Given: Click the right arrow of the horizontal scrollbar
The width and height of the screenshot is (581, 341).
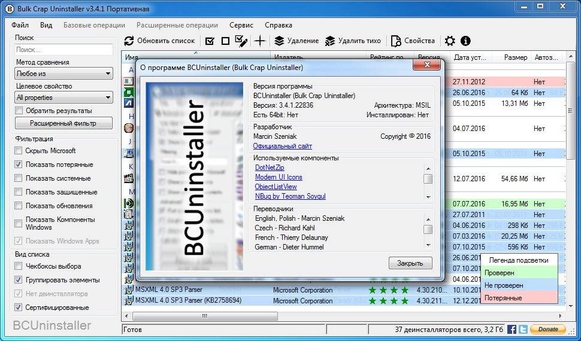Looking at the screenshot, I should [560, 316].
